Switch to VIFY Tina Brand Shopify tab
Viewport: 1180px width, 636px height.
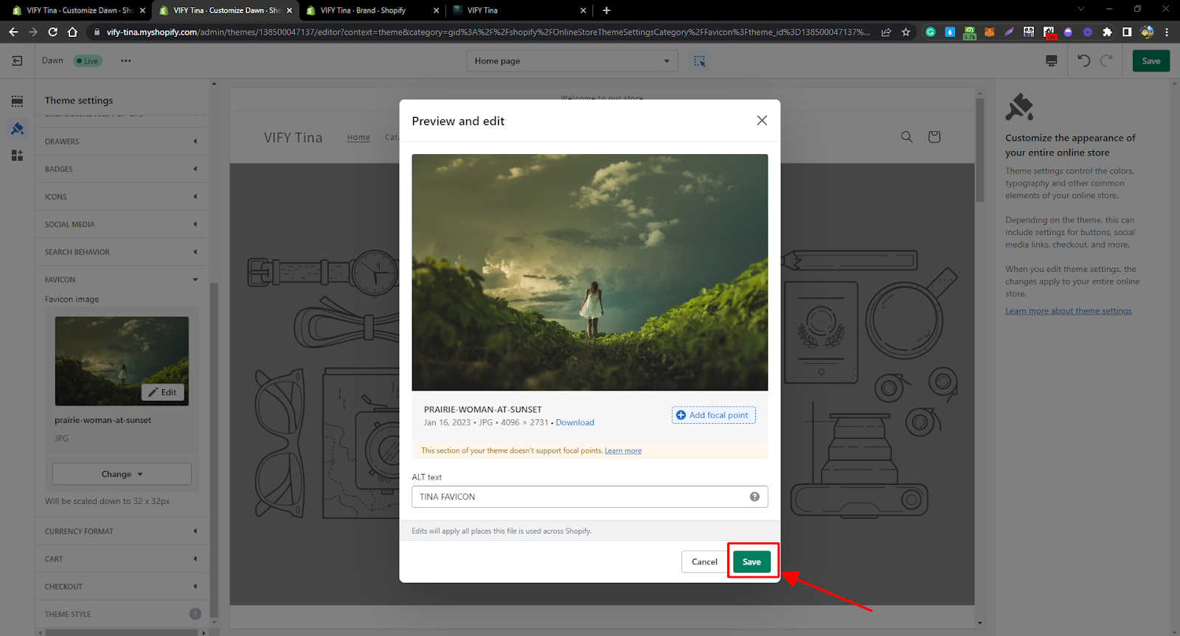pyautogui.click(x=371, y=10)
